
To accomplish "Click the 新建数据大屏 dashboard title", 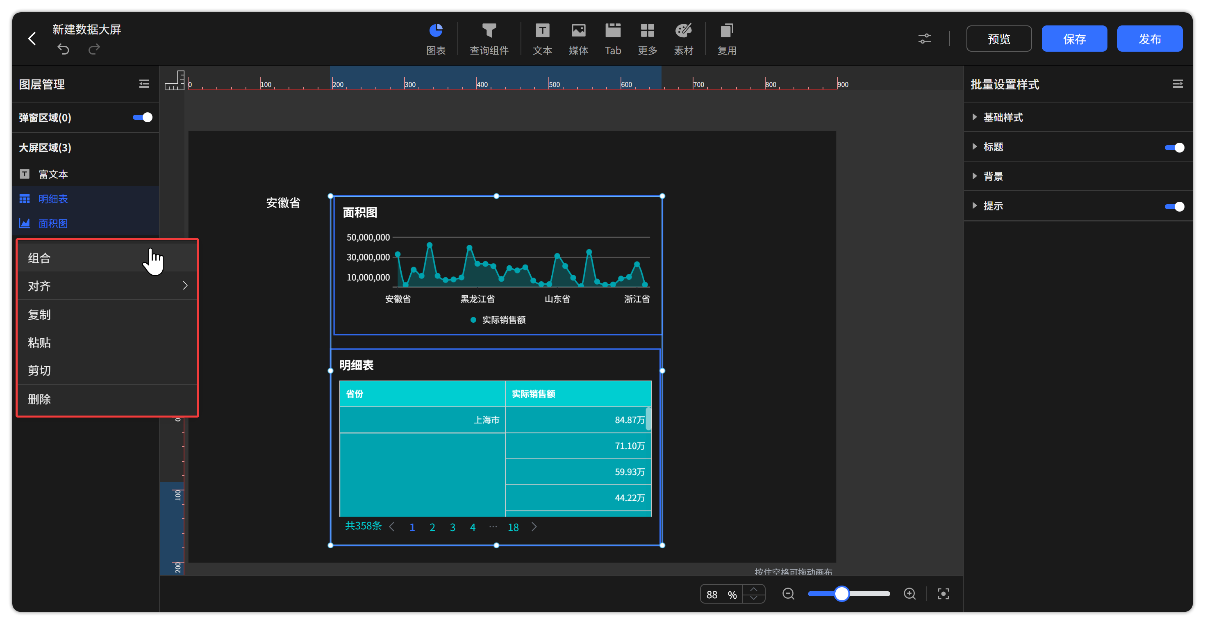I will 86,30.
